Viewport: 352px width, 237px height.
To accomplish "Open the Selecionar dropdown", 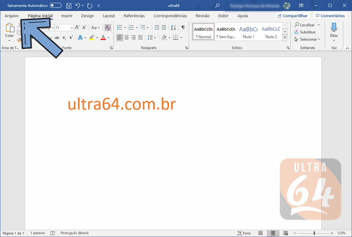I will (x=307, y=39).
